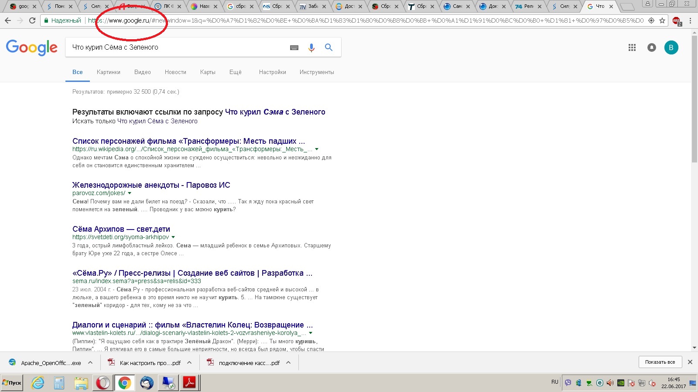The height and width of the screenshot is (392, 698).
Task: Select the Все results tab
Action: click(x=78, y=72)
